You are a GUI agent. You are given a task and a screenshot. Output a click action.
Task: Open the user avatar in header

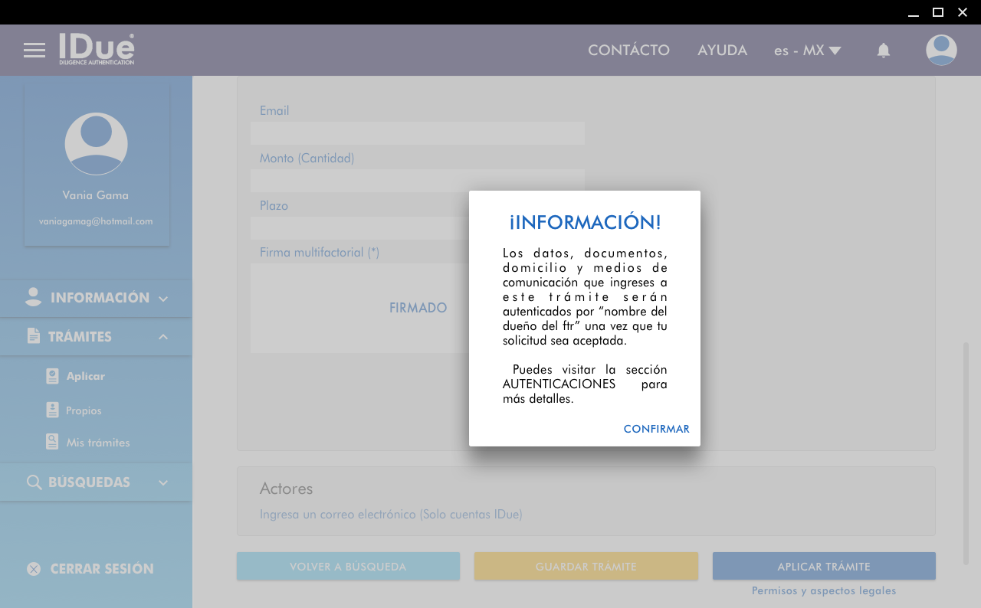[x=941, y=51]
